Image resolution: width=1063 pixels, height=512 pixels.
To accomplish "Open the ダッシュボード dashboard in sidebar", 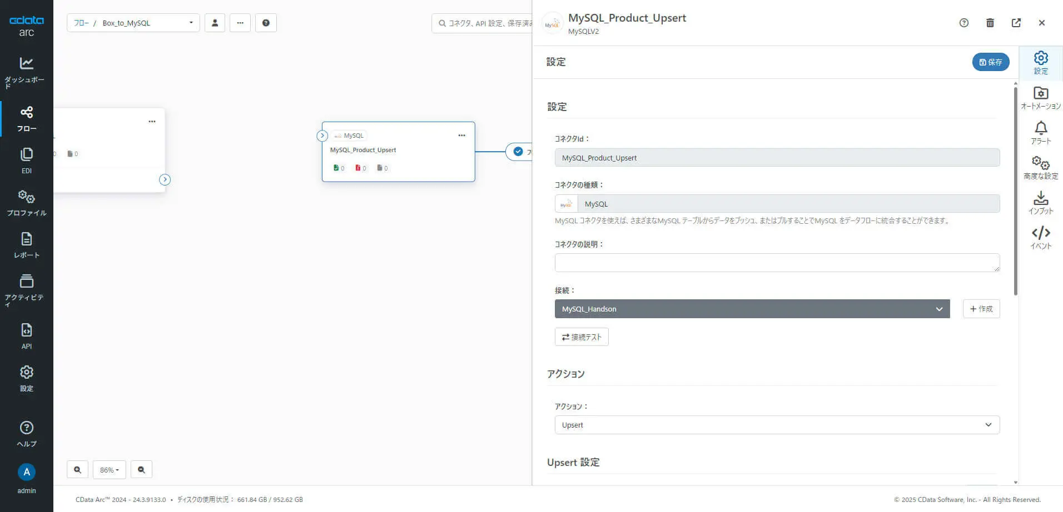I will [26, 72].
